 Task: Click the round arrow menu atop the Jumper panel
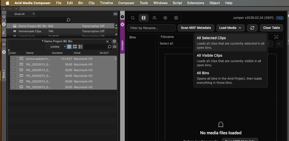point(122,17)
